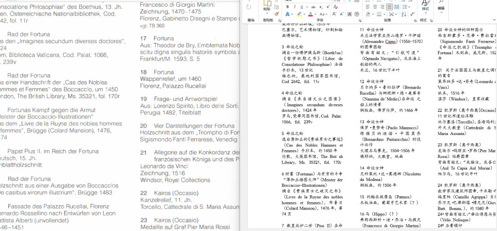Toggle Character Shading icon
Image resolution: width=497 pixels, height=231 pixels.
pos(350,14)
